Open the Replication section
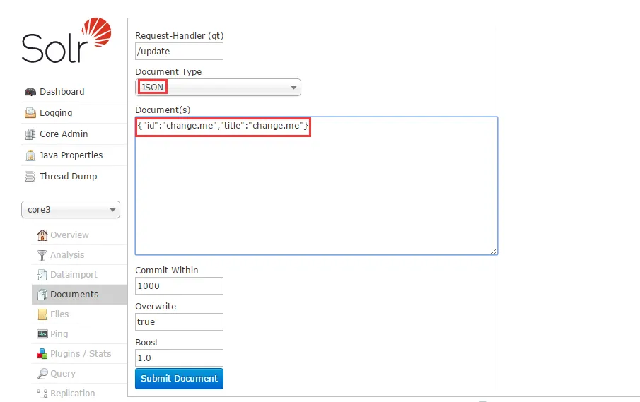The width and height of the screenshot is (640, 402). [73, 394]
